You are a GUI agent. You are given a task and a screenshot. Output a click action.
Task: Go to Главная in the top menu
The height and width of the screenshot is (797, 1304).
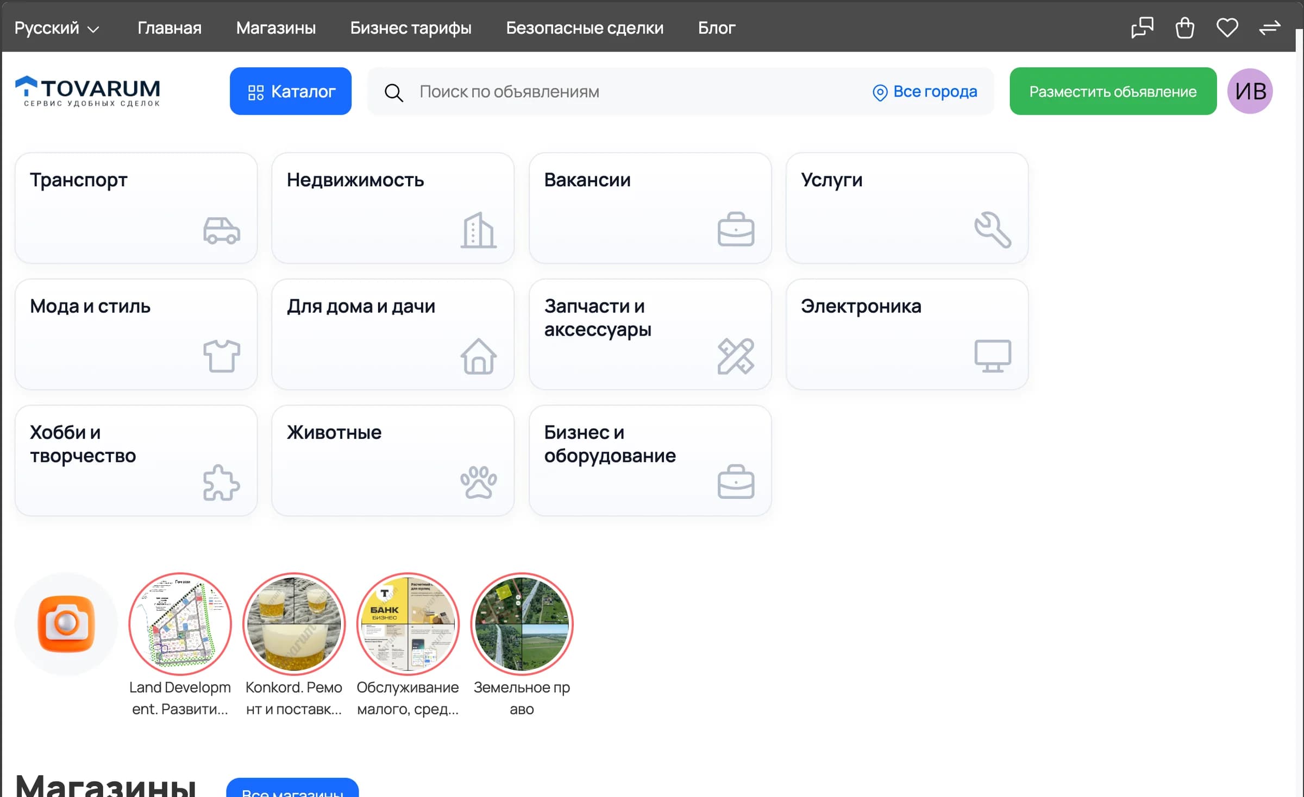pyautogui.click(x=169, y=28)
